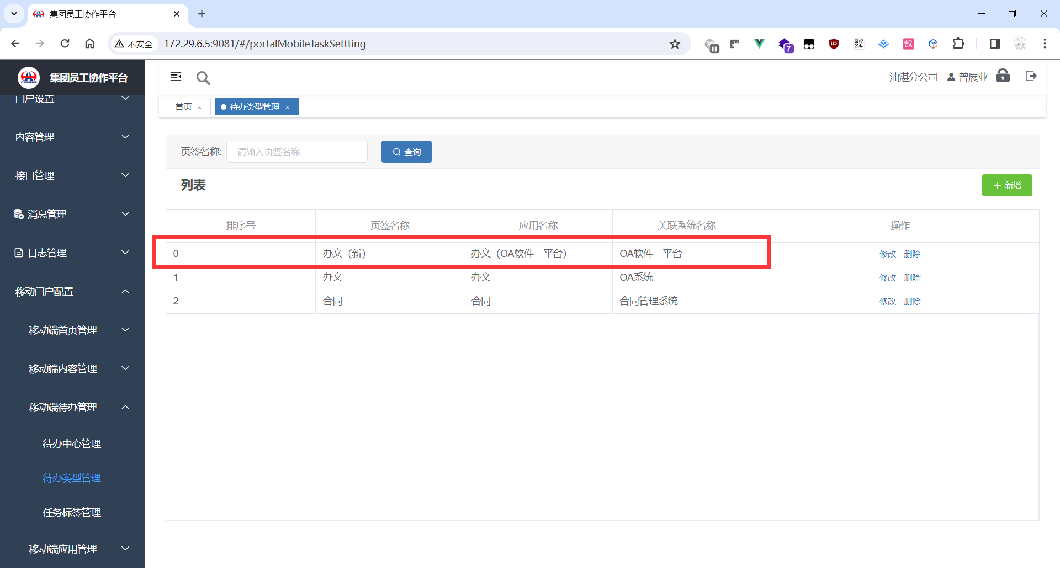
Task: Click the 汕湛分公司 company label
Action: click(913, 77)
